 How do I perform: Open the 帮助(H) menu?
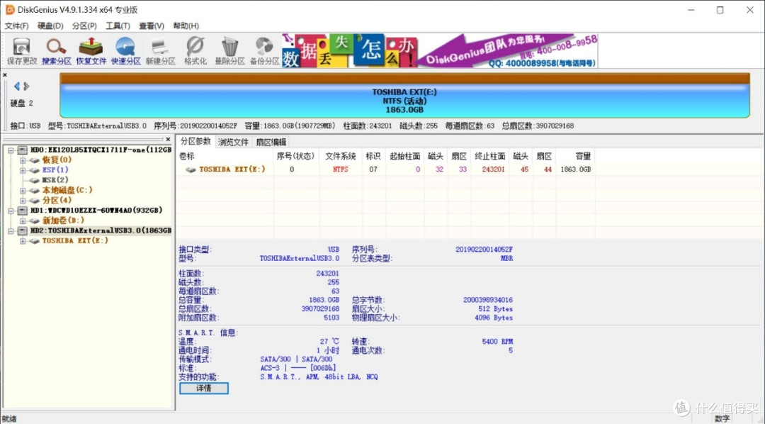click(x=186, y=26)
